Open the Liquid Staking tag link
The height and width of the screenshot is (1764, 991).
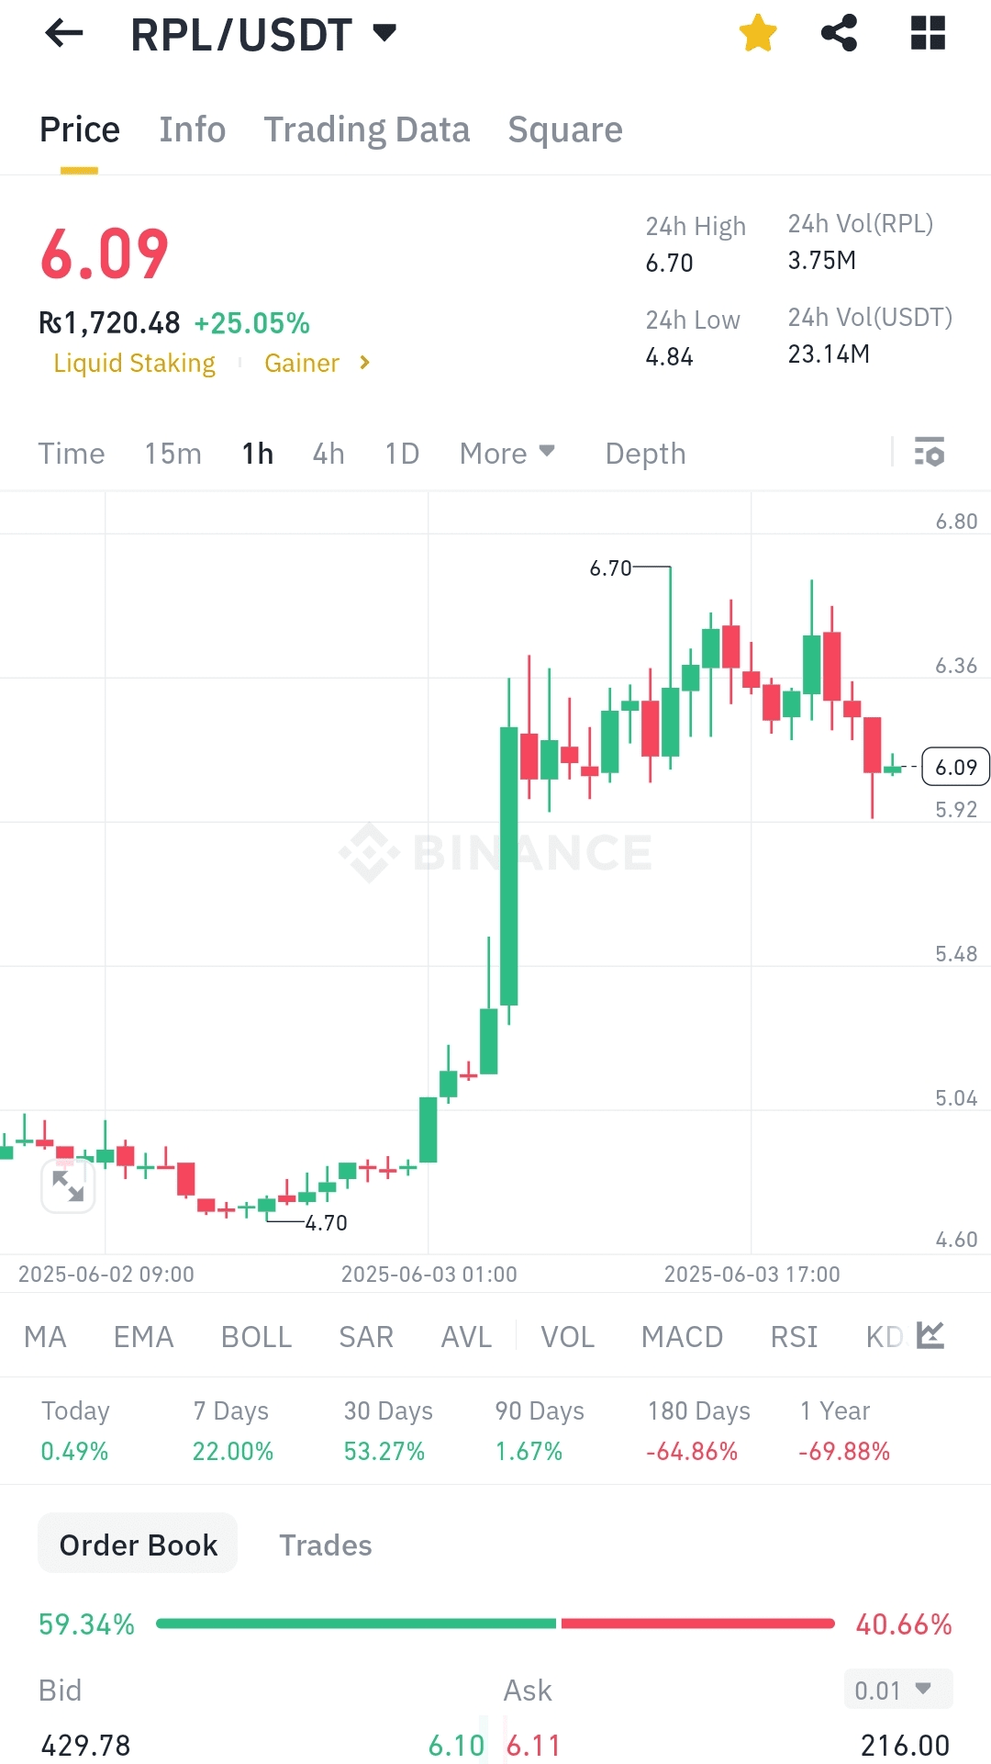click(x=135, y=364)
